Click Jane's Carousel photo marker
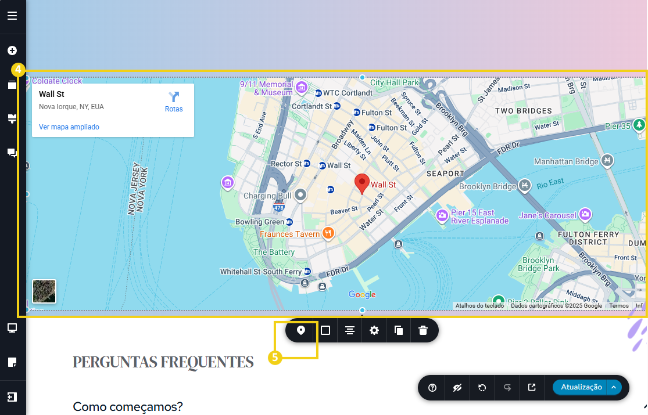This screenshot has width=648, height=415. 585,214
